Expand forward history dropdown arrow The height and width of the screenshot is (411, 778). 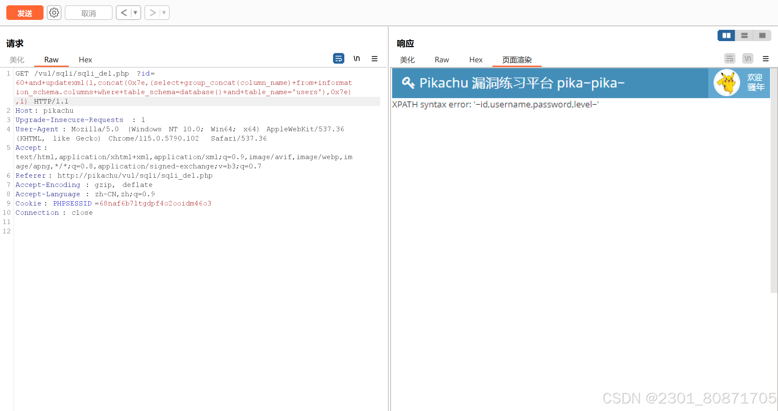(x=164, y=13)
